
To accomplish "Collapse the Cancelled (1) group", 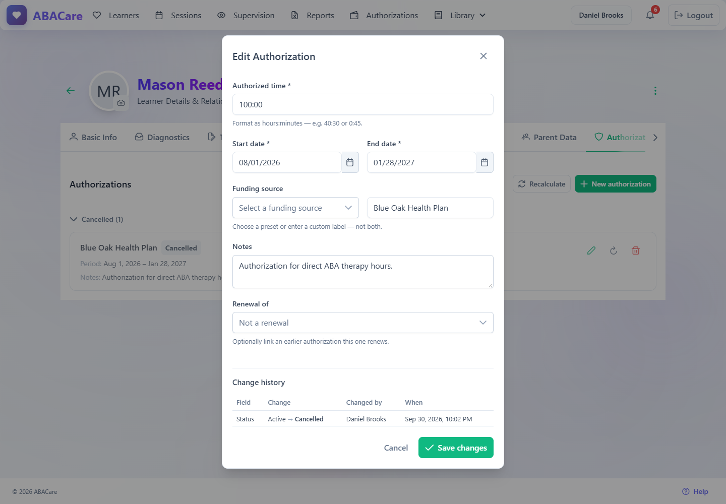I will pyautogui.click(x=96, y=219).
